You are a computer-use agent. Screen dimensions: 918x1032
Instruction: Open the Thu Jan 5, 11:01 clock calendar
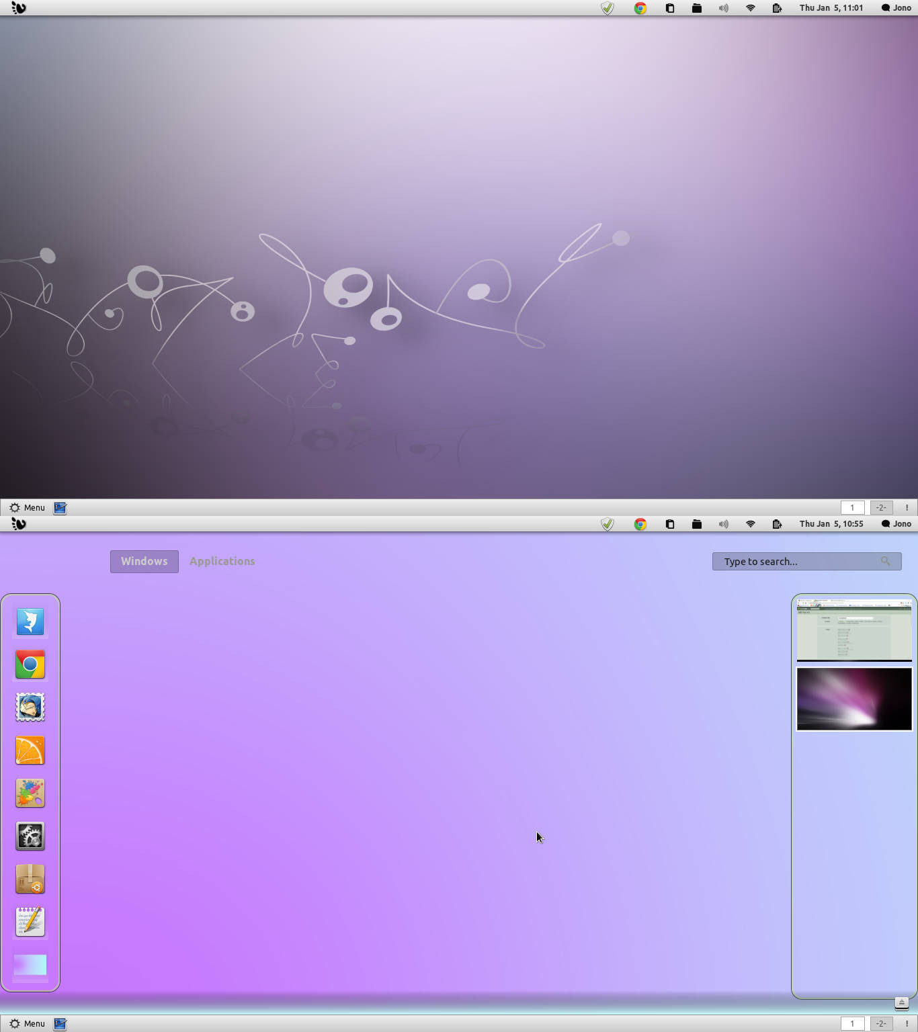pos(831,8)
